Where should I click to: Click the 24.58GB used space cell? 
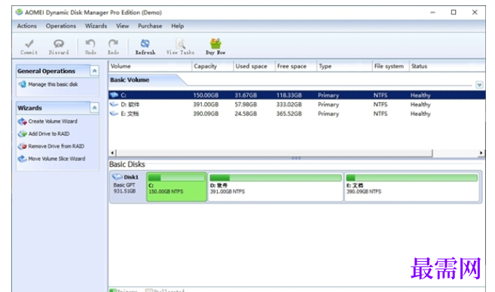(x=246, y=114)
